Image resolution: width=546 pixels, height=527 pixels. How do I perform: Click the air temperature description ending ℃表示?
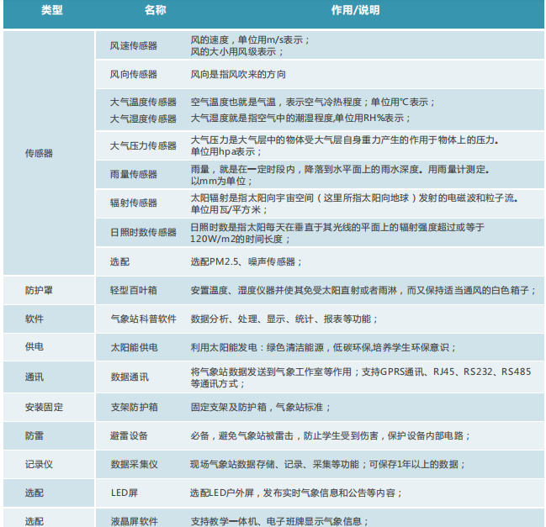click(x=313, y=103)
